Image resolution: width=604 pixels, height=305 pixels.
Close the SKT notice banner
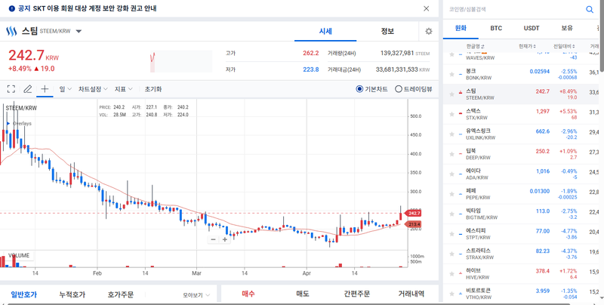tap(426, 8)
